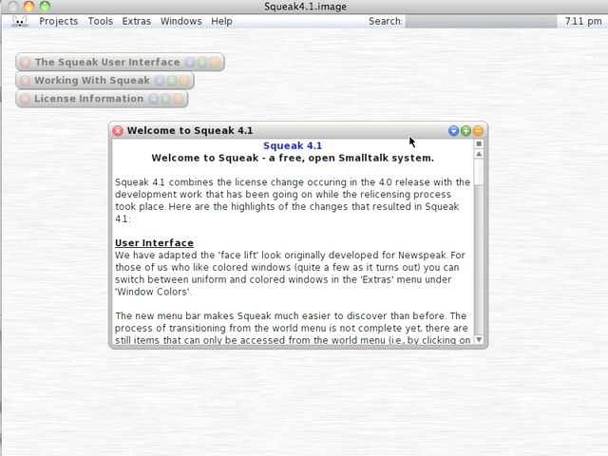
Task: Open the Windows menu
Action: 181,21
